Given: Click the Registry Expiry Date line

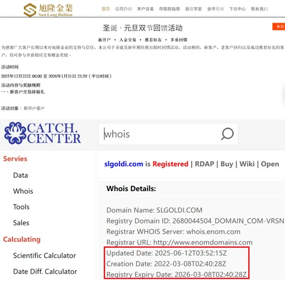Looking at the screenshot, I should click(177, 275).
